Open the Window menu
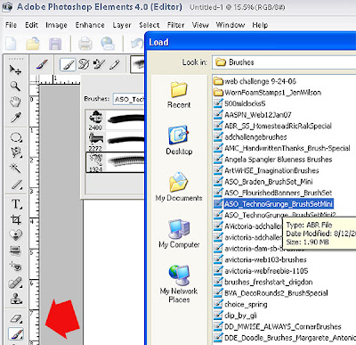Viewport: 356px width, 345px height. point(231,25)
